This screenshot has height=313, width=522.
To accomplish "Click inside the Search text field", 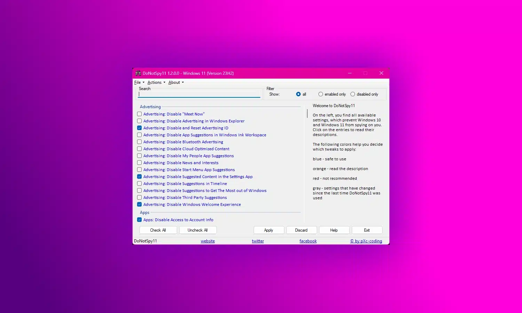I will point(199,94).
